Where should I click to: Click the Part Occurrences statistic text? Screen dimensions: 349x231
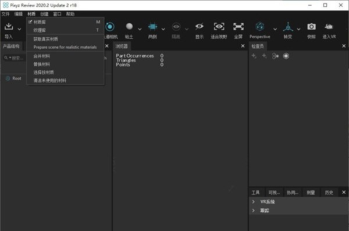tap(135, 56)
